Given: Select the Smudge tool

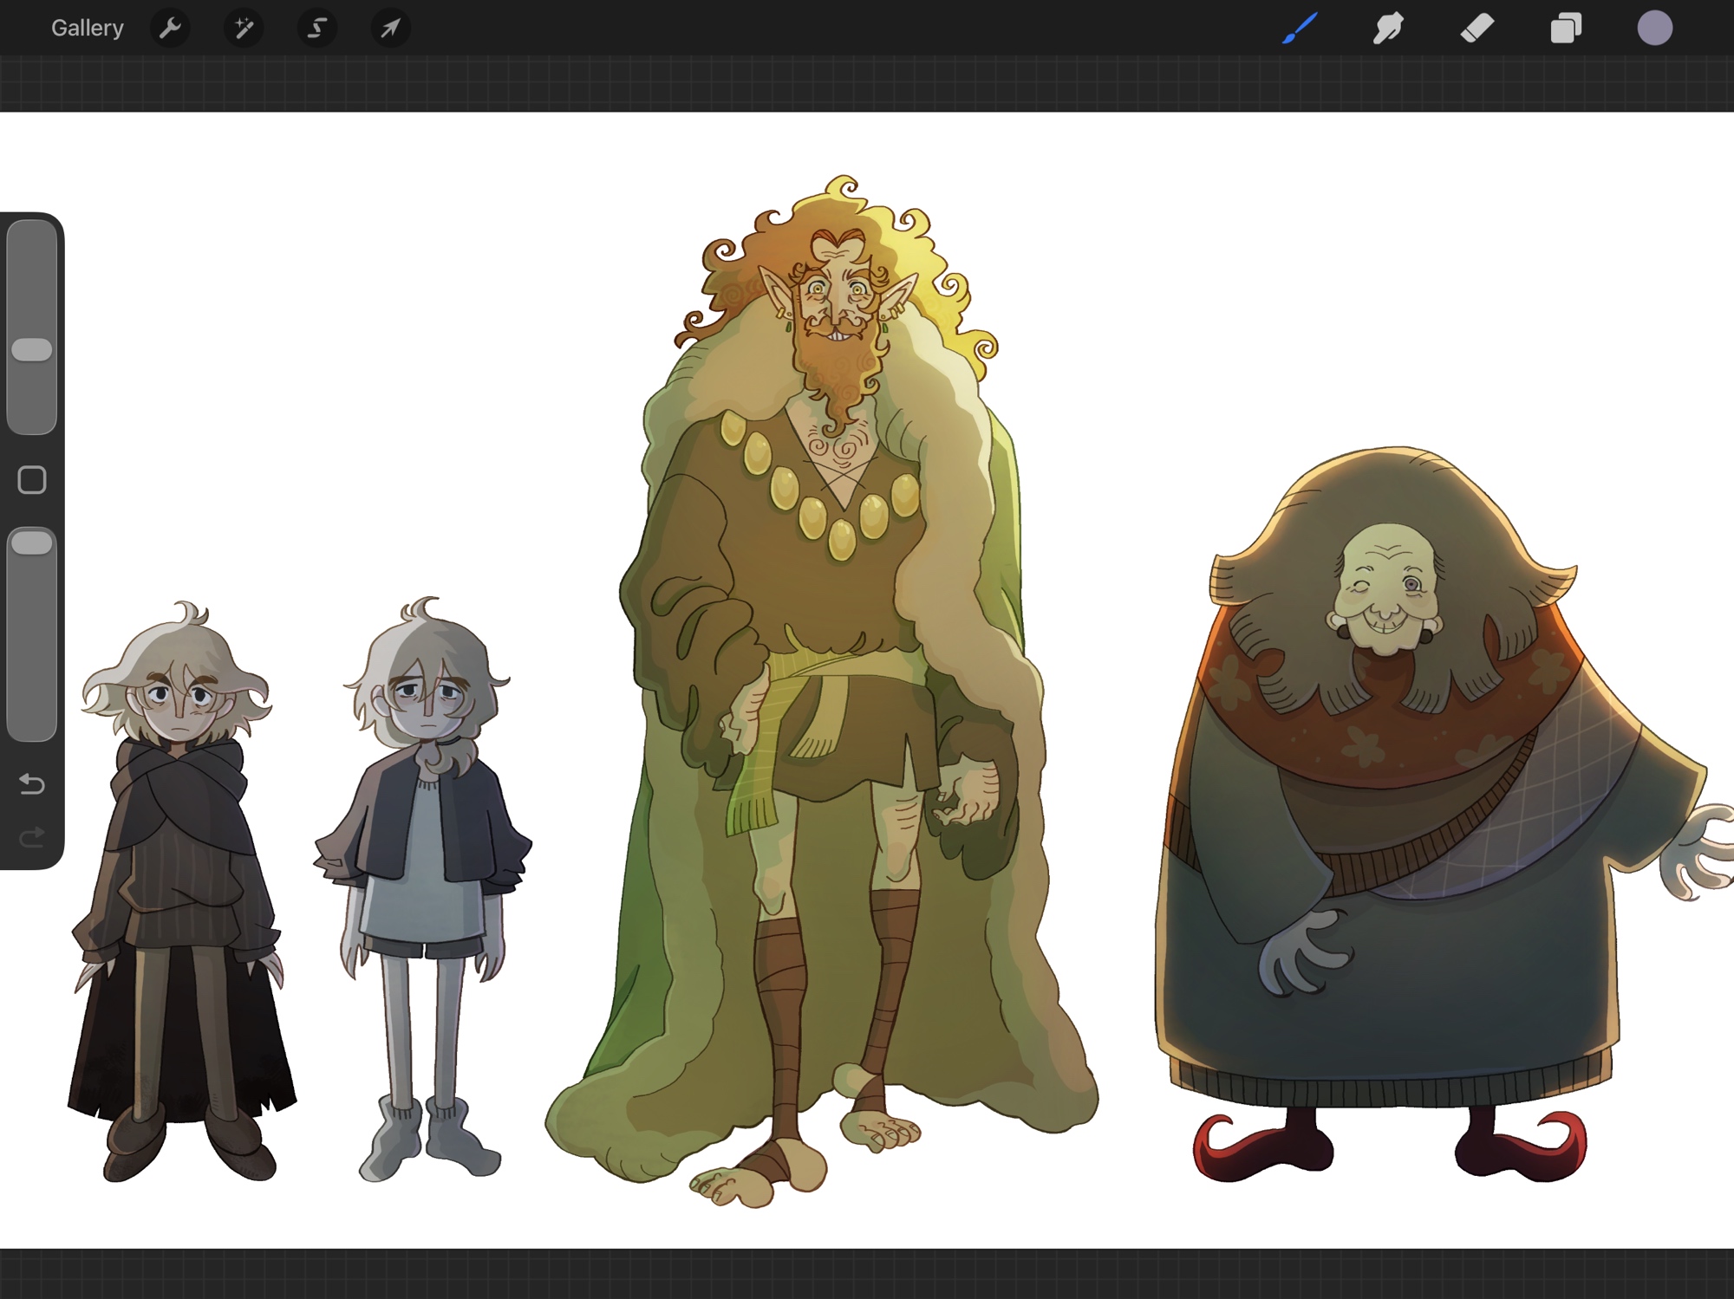Looking at the screenshot, I should tap(1388, 29).
